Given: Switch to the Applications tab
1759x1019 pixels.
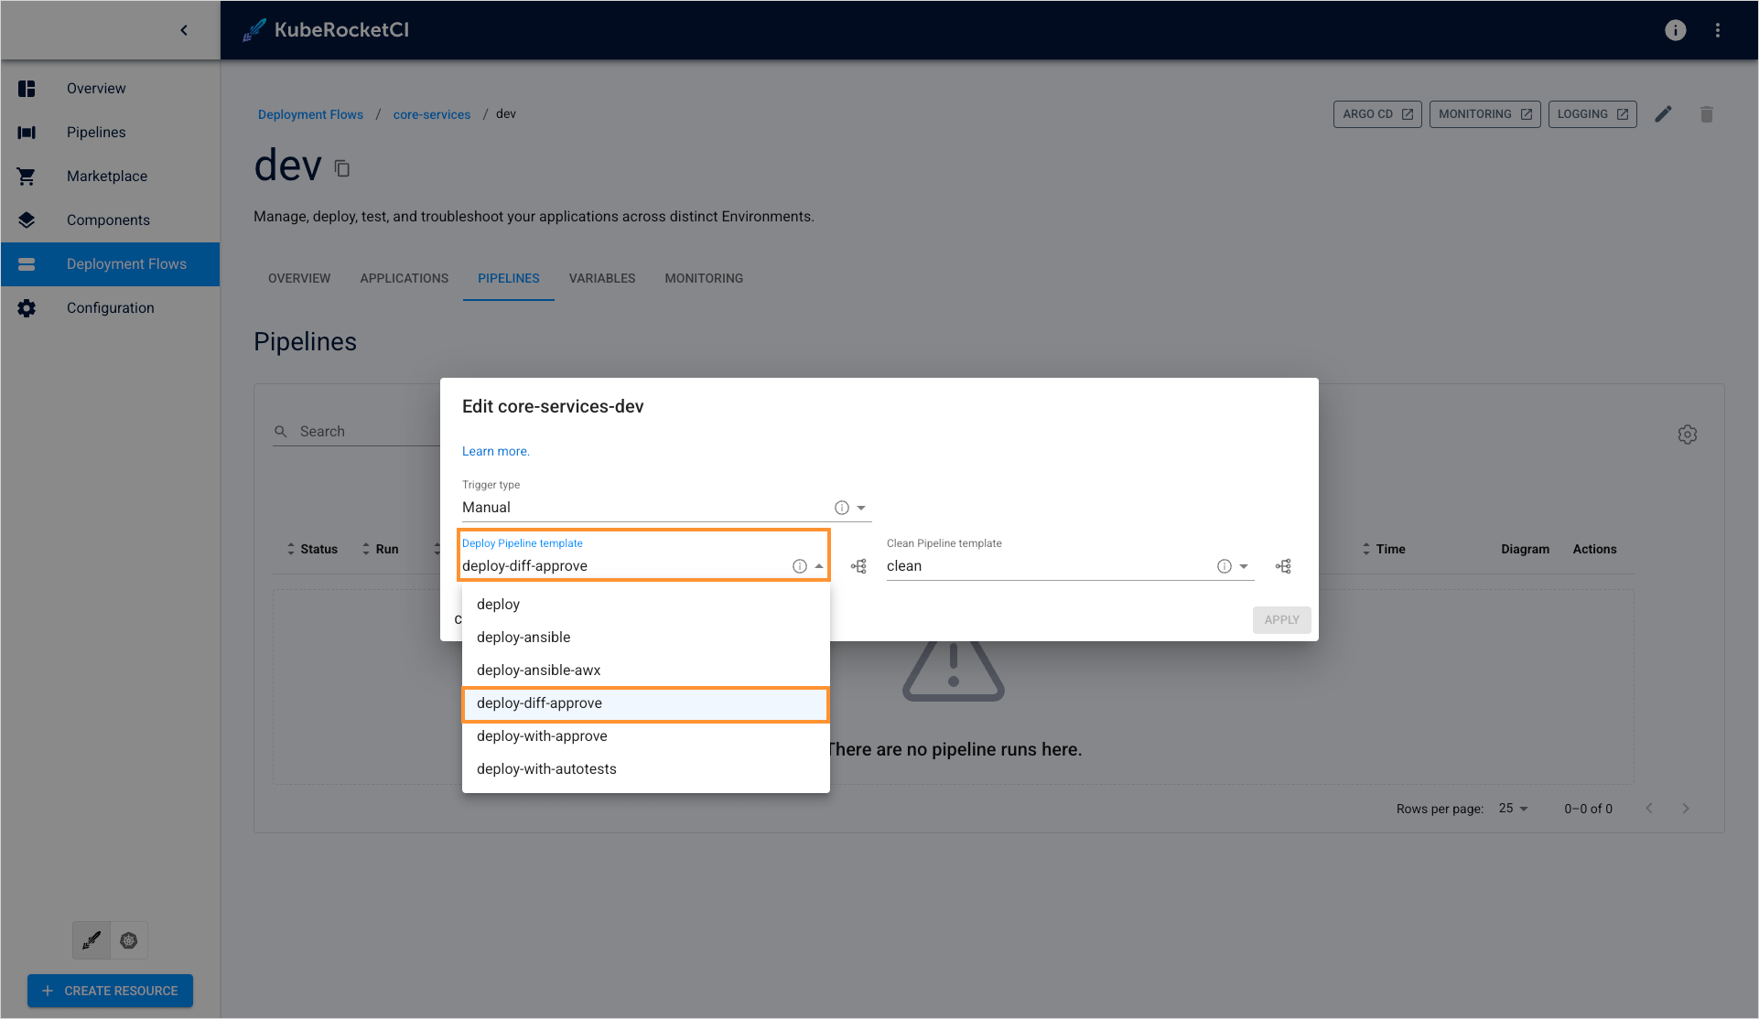Looking at the screenshot, I should tap(404, 278).
